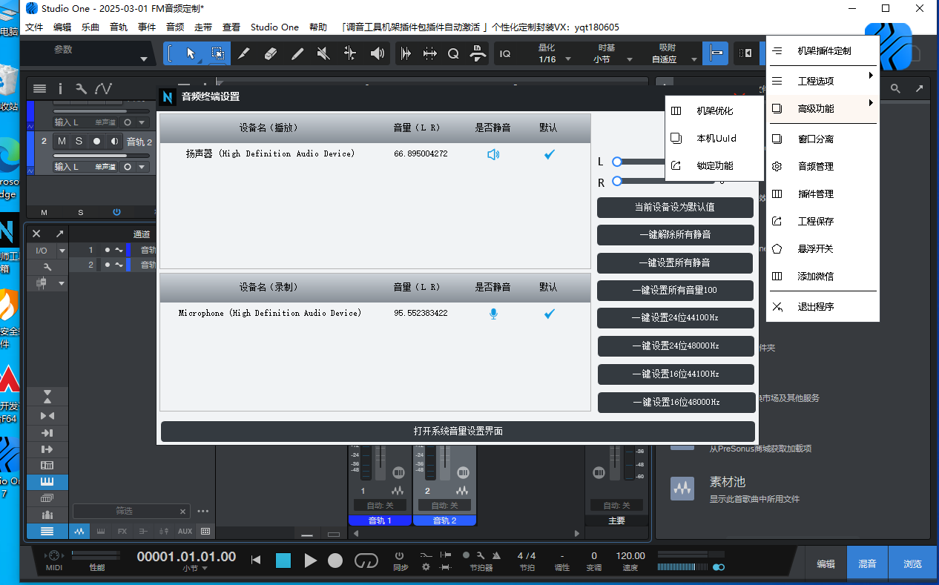Click 打开系统音量设置界面 at dialog bottom
The image size is (939, 585).
[457, 431]
